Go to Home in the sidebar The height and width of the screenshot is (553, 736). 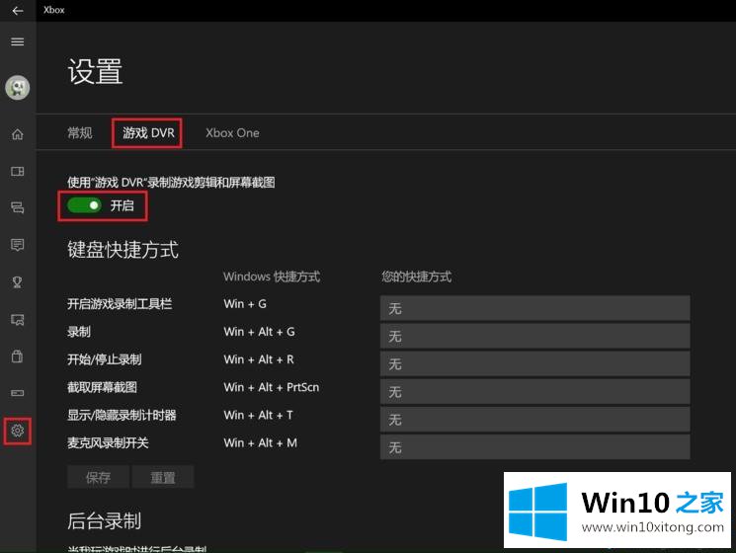click(x=17, y=134)
